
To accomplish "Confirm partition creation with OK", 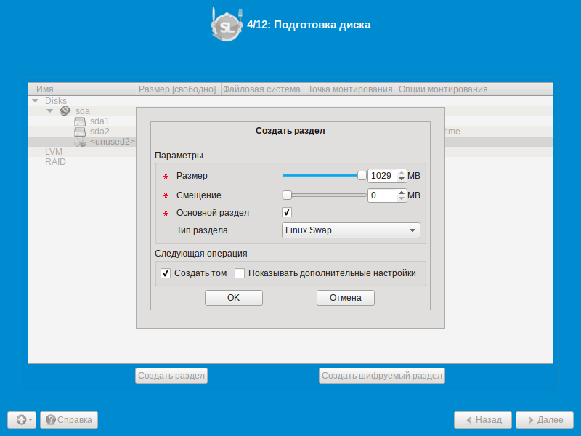I will (x=233, y=298).
